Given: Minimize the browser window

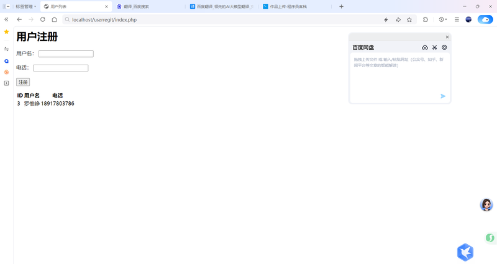Looking at the screenshot, I should pos(464,6).
